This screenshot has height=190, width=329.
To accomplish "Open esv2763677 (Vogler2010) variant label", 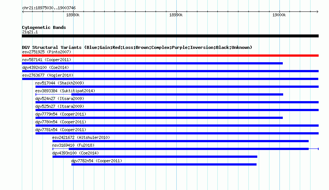I will (48, 75).
